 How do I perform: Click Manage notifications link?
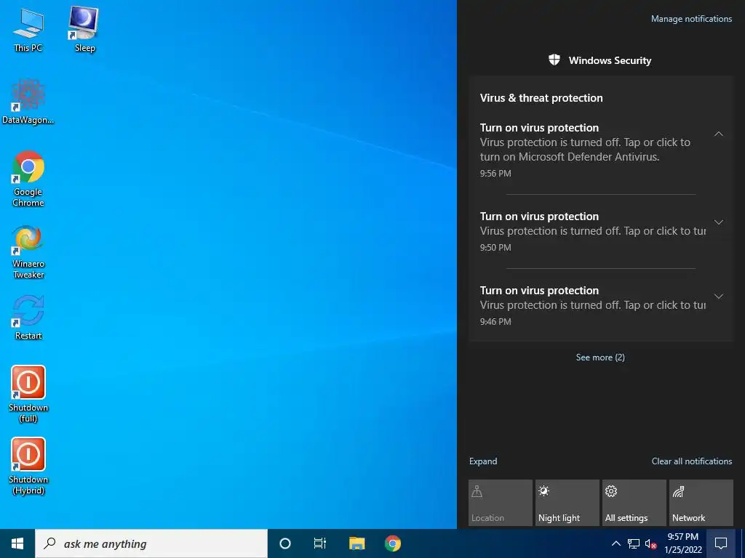point(691,19)
